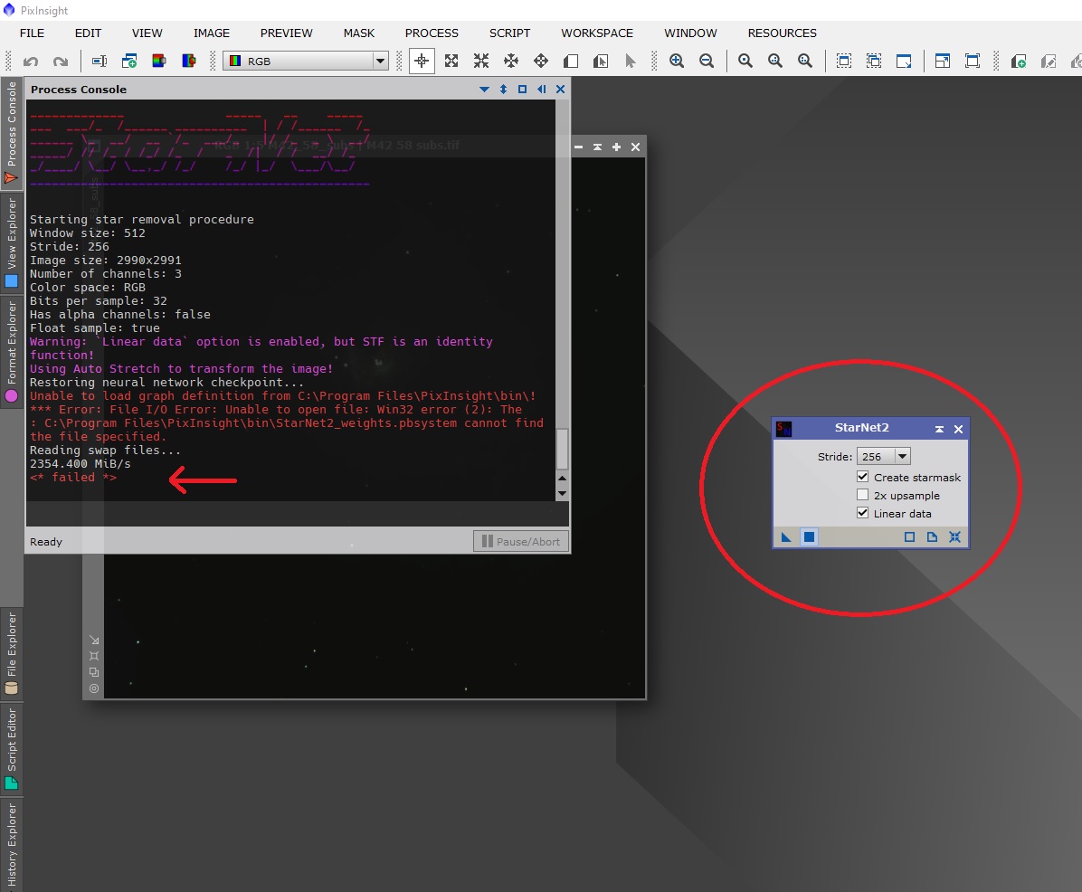The width and height of the screenshot is (1082, 892).
Task: Open the Stride 256 dropdown
Action: coord(883,456)
